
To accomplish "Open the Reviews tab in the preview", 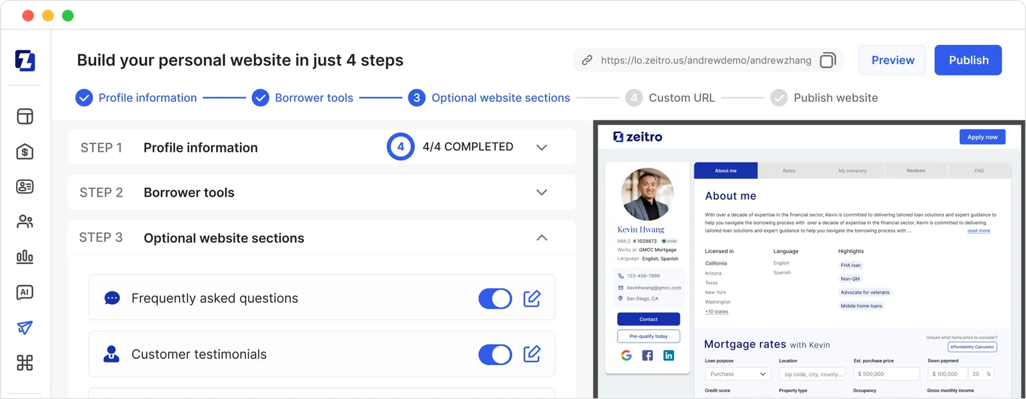I will [x=916, y=170].
